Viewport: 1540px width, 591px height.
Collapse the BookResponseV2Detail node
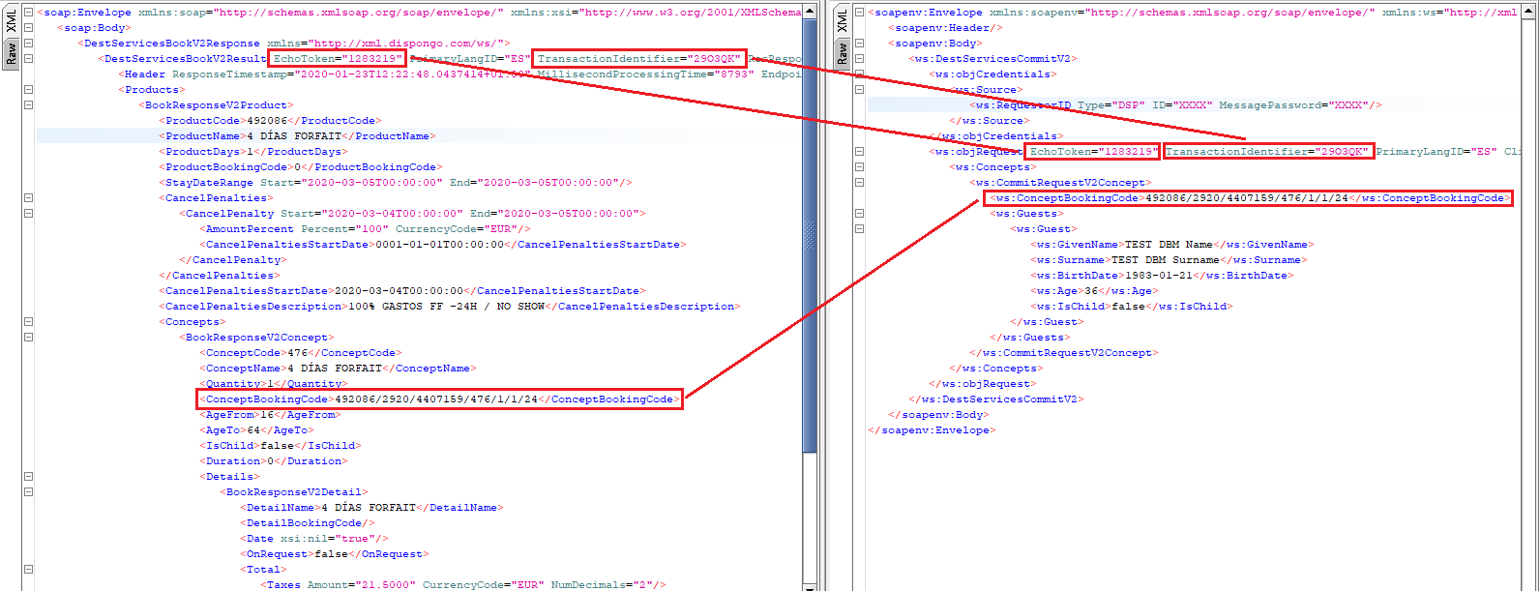pyautogui.click(x=28, y=492)
